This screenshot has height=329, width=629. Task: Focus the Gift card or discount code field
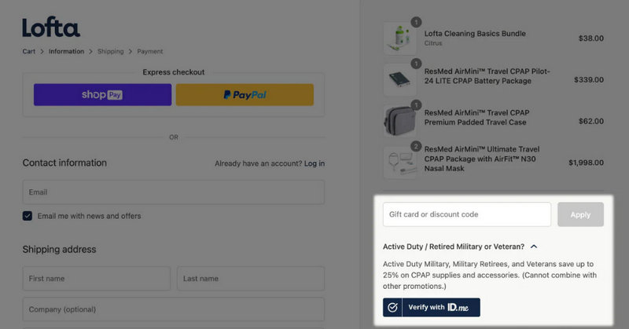(466, 214)
